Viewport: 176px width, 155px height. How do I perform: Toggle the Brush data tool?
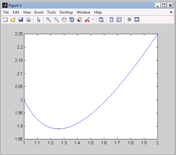coord(87,20)
